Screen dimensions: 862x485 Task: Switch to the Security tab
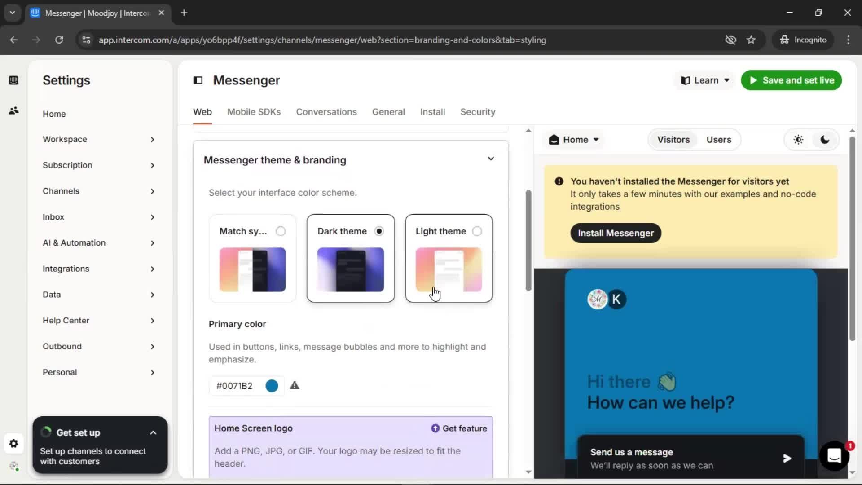(478, 112)
